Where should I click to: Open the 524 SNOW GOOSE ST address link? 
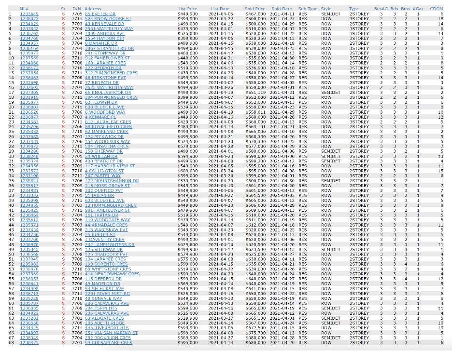(x=108, y=19)
